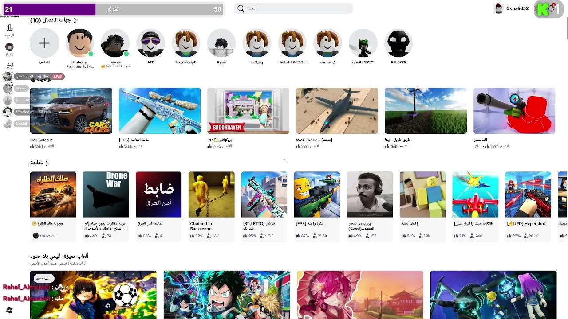
Task: Click the Resident Evil 4 status under Nobody
Action: (x=80, y=67)
